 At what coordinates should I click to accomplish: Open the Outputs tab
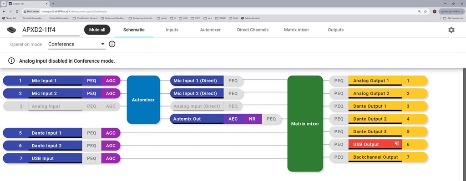point(335,30)
